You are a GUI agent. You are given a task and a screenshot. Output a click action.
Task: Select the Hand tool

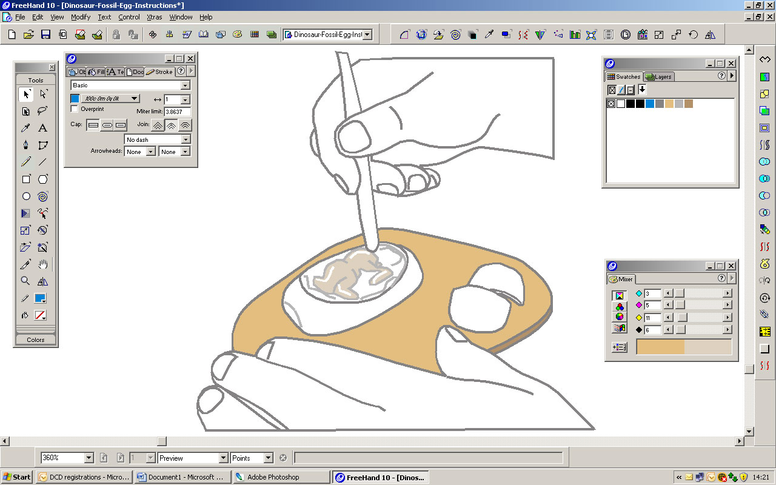(x=43, y=264)
